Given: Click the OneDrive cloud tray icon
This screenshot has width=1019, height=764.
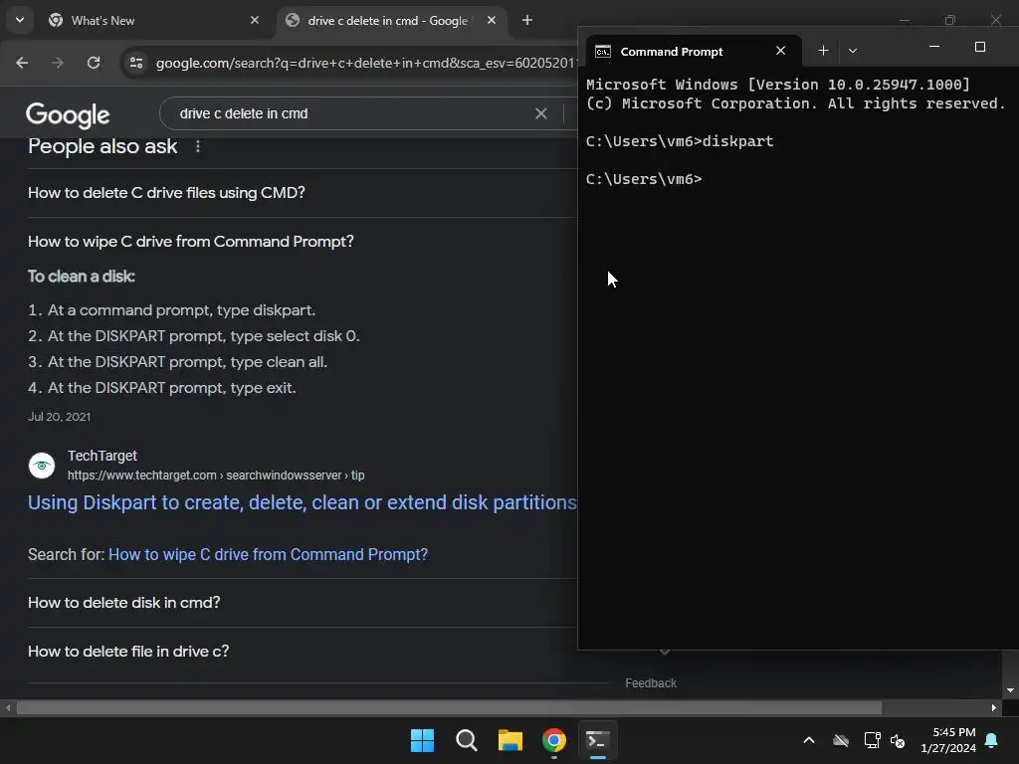Looking at the screenshot, I should pos(841,740).
